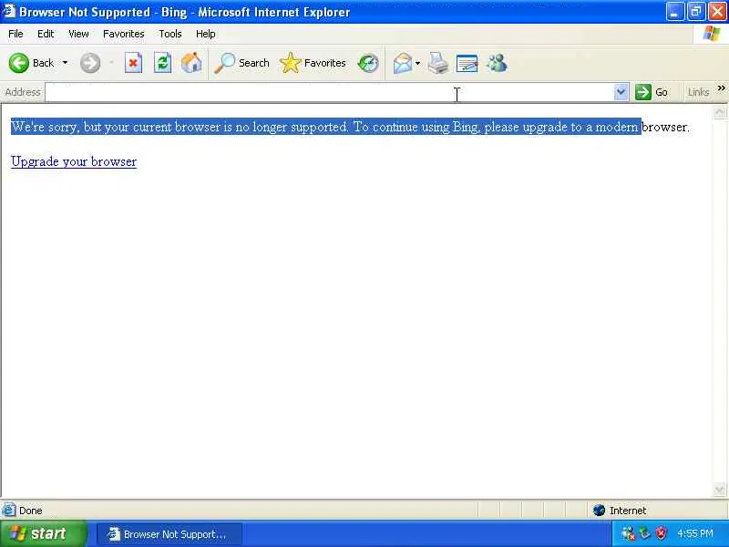Screen dimensions: 729x547
Task: Open the Edit menu
Action: coord(46,34)
